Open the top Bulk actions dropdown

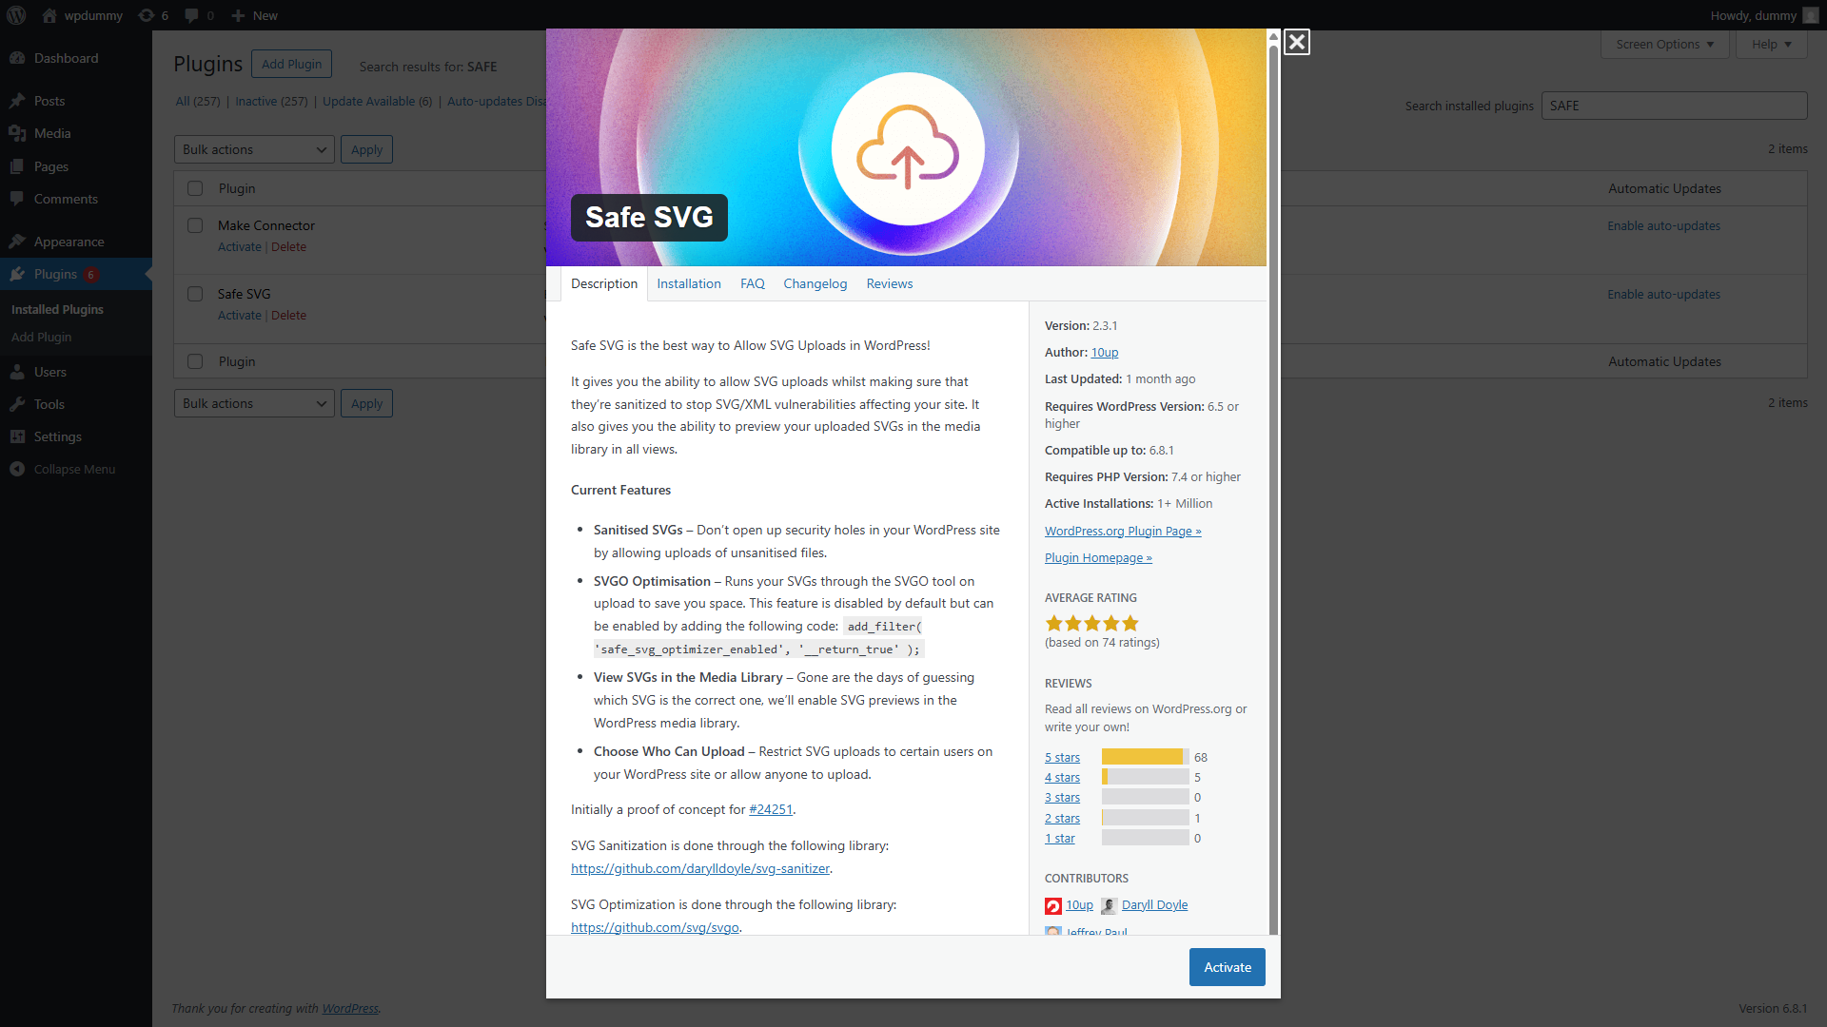coord(254,149)
